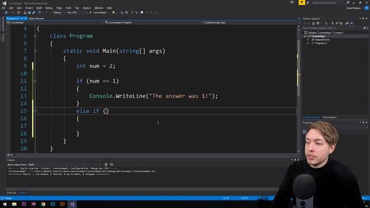
Task: Collapse the if statement code region
Action: click(x=35, y=81)
